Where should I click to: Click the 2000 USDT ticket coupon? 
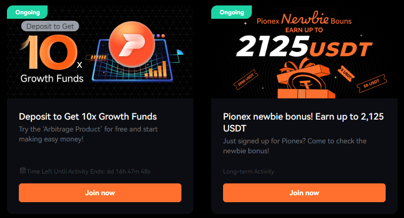pyautogui.click(x=246, y=80)
